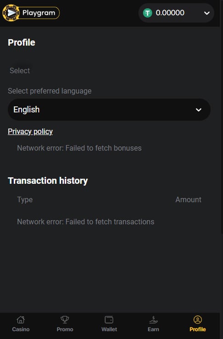Click the language dropdown chevron arrow
The height and width of the screenshot is (339, 223).
point(198,110)
